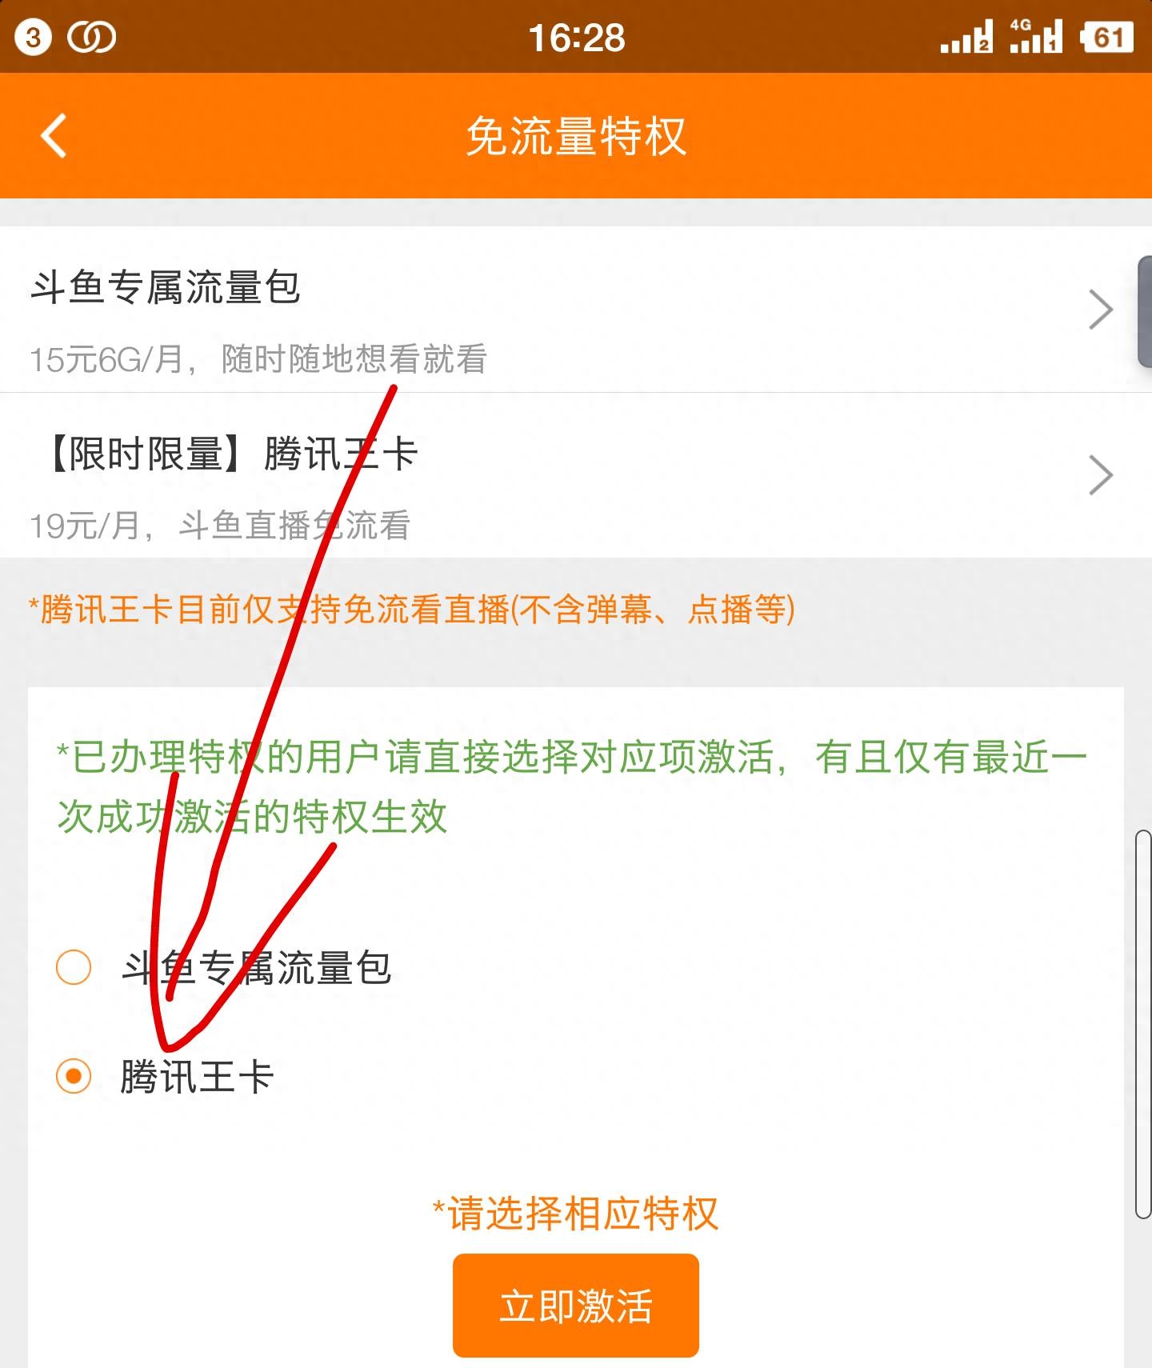Screen dimensions: 1152x1368
Task: Tap the linked-rings status bar icon
Action: click(x=91, y=38)
